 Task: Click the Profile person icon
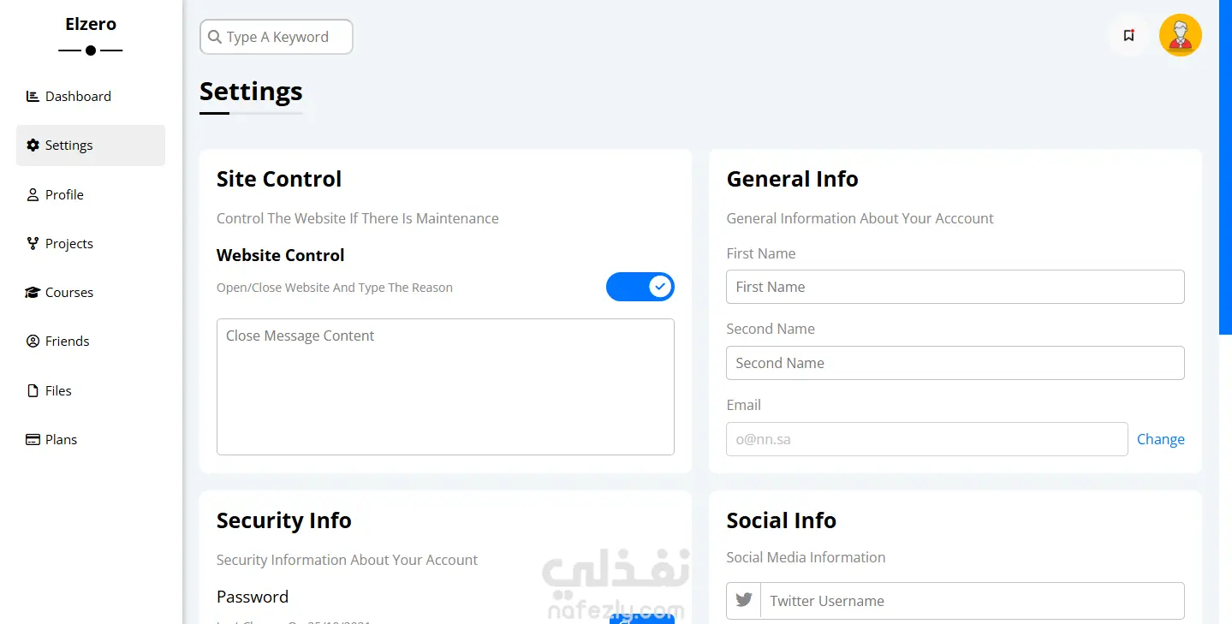(x=33, y=195)
